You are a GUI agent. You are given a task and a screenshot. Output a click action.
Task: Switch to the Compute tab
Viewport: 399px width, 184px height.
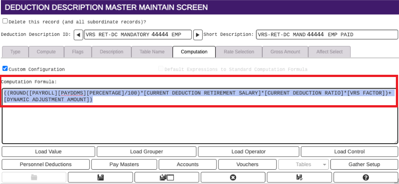(x=46, y=52)
